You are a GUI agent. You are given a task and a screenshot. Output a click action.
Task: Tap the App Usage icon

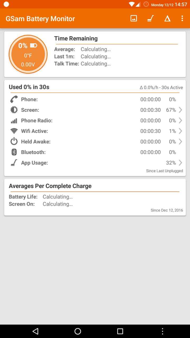click(14, 163)
